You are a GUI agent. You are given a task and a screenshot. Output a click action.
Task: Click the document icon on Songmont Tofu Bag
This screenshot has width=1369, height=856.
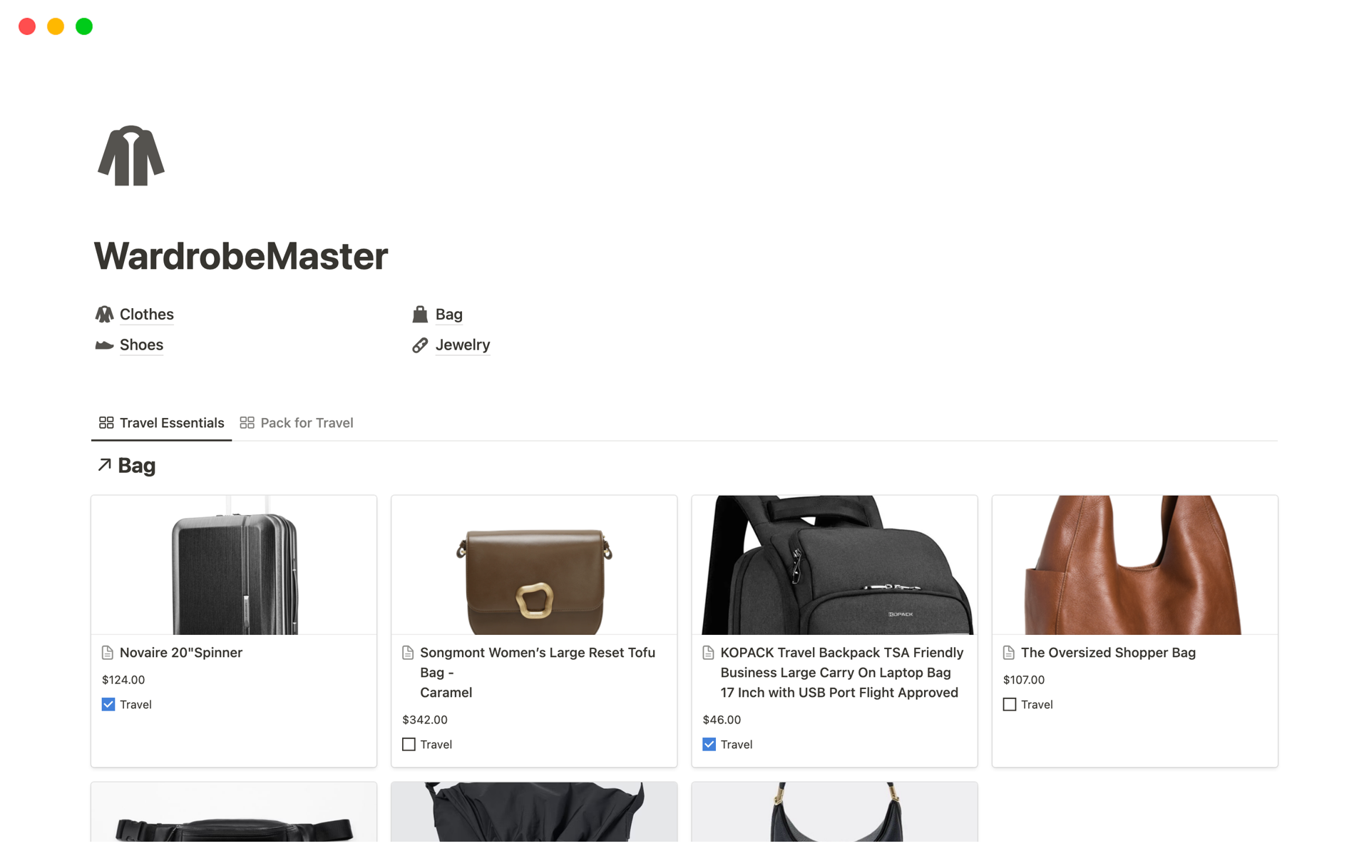coord(409,652)
